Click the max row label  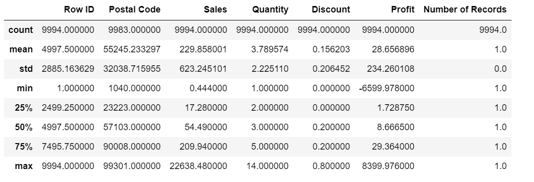point(24,167)
